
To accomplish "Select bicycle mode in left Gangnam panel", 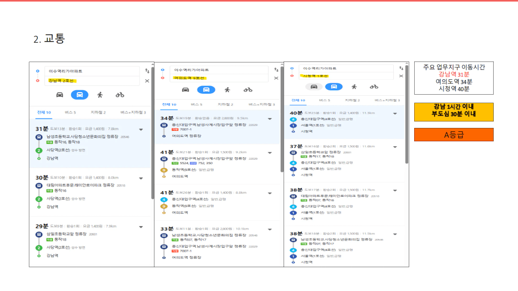I will point(120,95).
